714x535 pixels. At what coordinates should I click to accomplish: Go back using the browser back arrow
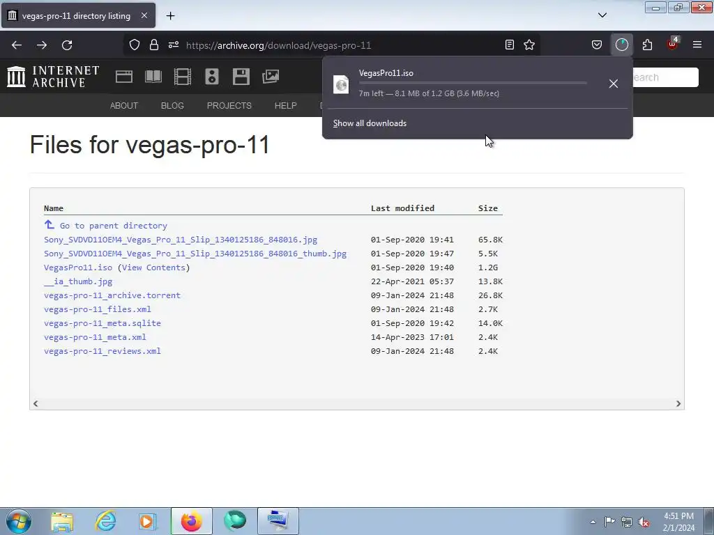pyautogui.click(x=17, y=45)
